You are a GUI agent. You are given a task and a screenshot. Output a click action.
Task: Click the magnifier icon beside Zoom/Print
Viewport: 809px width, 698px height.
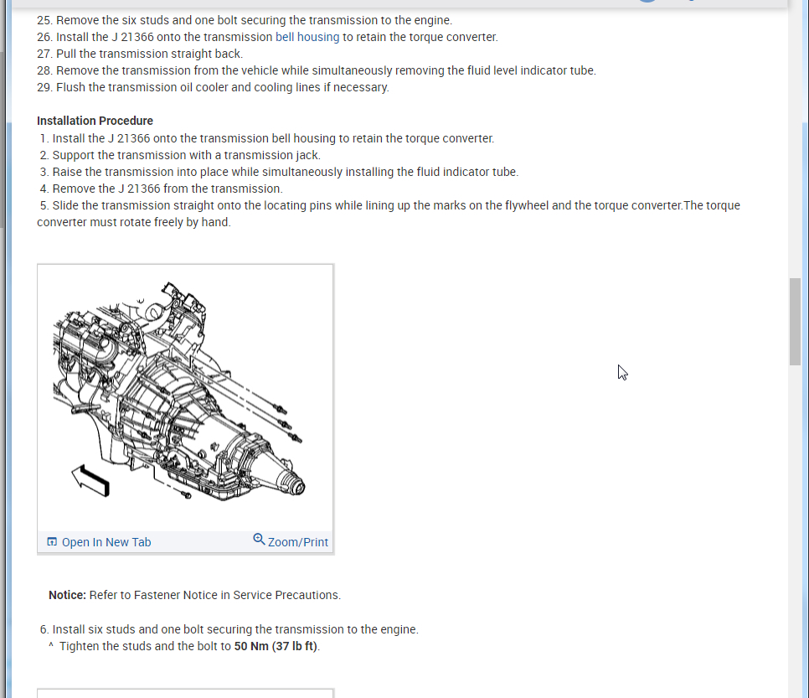(x=259, y=540)
